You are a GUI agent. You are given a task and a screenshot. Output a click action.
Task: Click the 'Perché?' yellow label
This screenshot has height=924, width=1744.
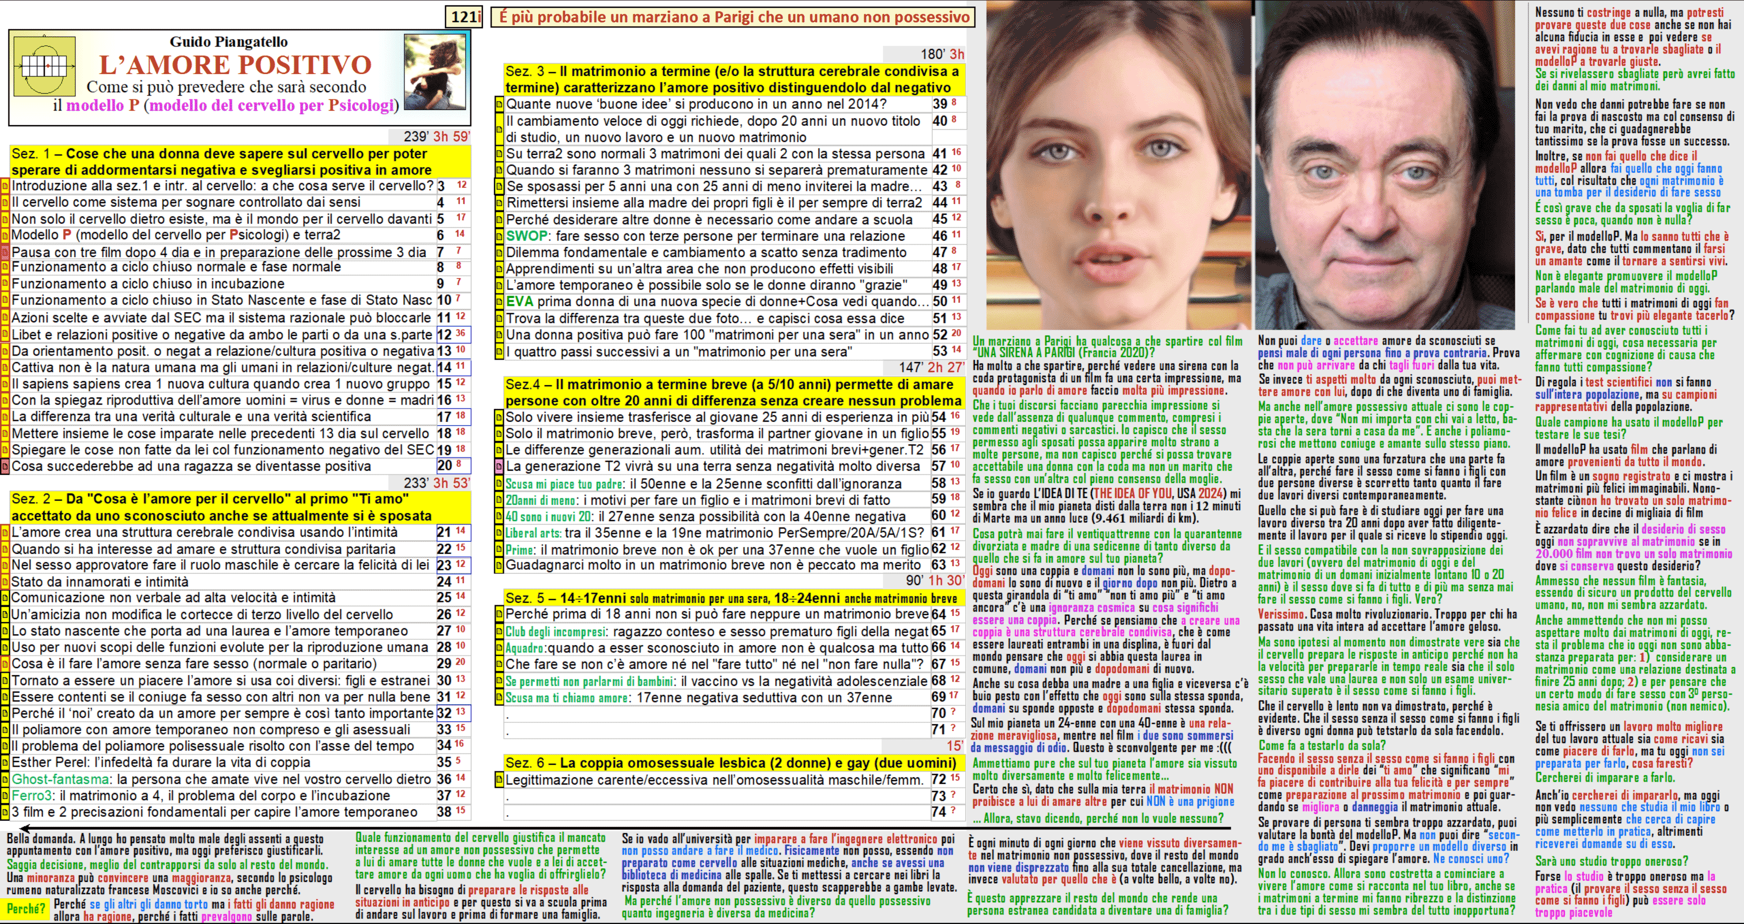26,909
